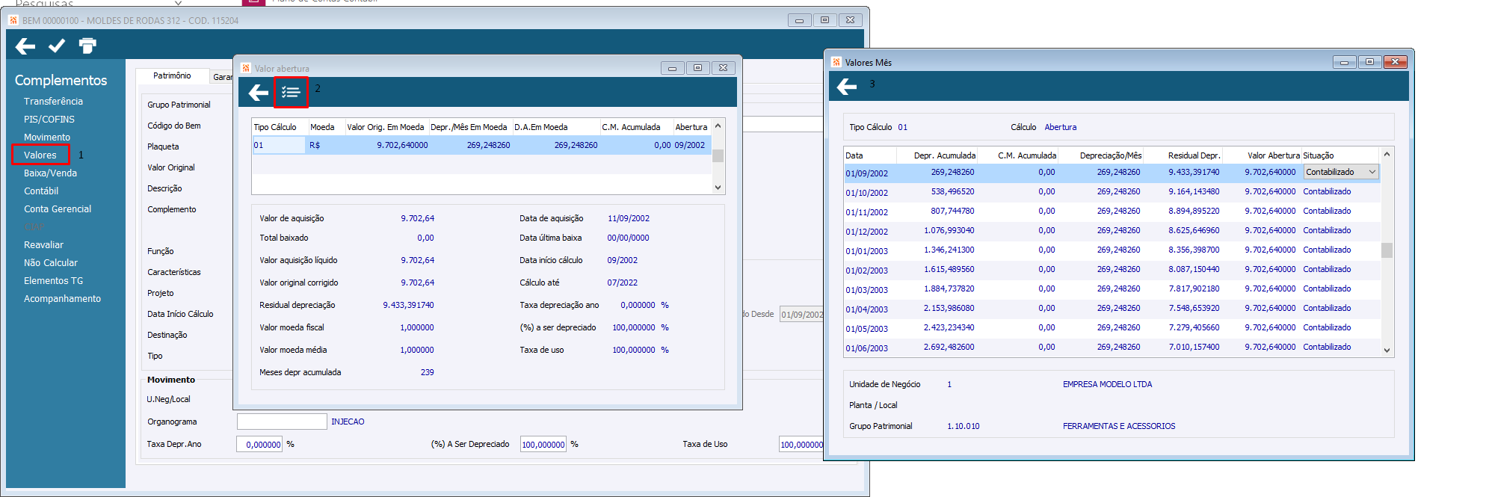The image size is (1486, 497).
Task: Click (%) A Ser Depreciado field
Action: click(x=543, y=444)
